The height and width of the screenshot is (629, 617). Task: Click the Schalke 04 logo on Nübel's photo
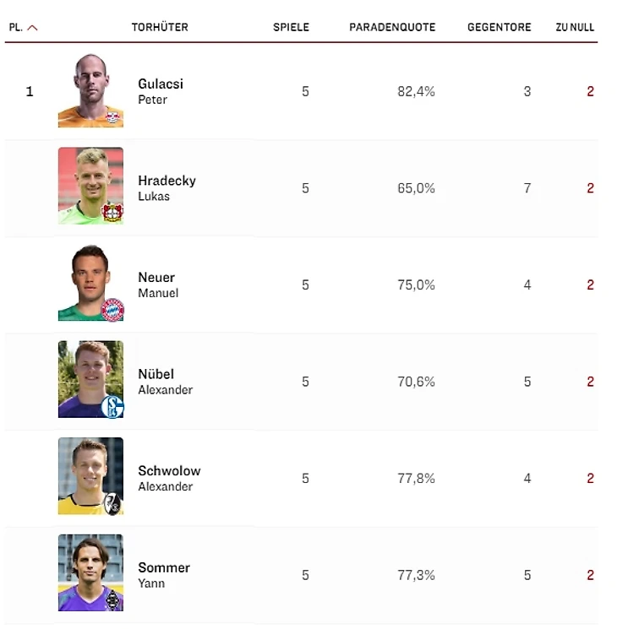(112, 406)
